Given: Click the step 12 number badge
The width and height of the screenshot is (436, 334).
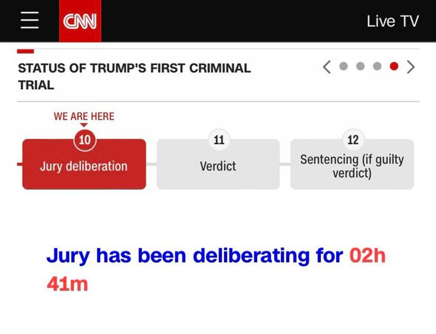Looking at the screenshot, I should click(x=353, y=140).
